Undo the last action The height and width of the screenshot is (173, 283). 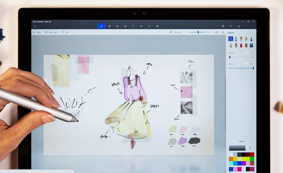231,26
